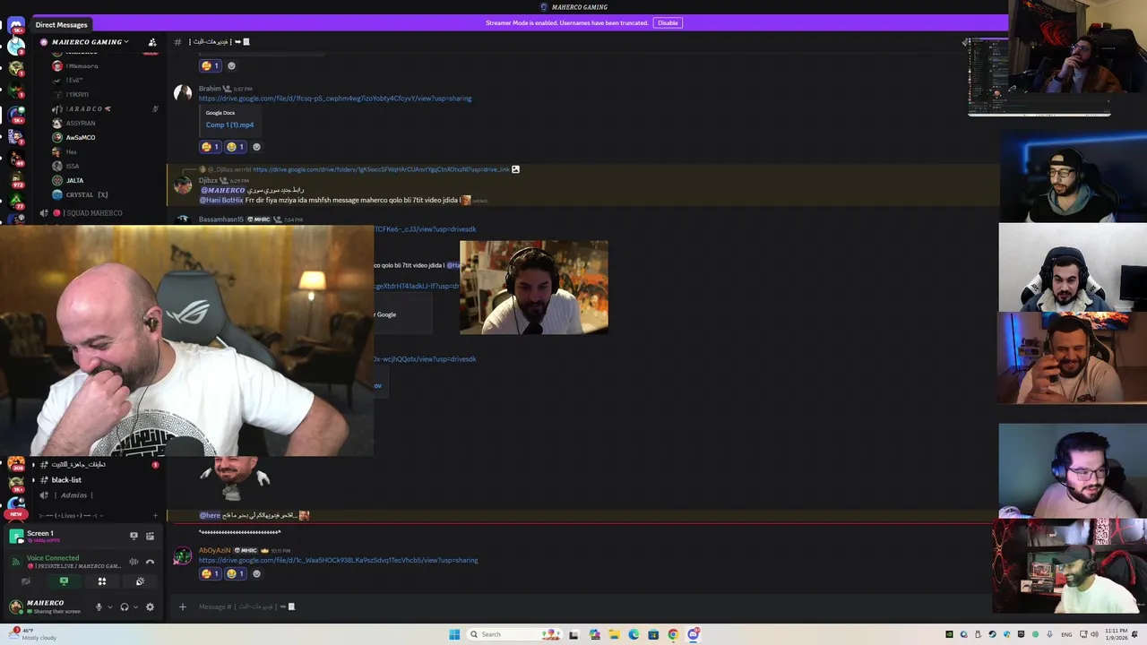Toggle the laughing emoji reaction on AbOyAziN's message
1147x645 pixels.
[x=237, y=573]
